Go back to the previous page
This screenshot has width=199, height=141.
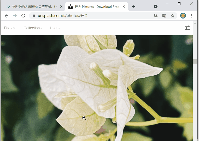[7, 16]
